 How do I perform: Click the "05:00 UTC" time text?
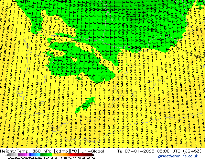pyautogui.click(x=169, y=151)
